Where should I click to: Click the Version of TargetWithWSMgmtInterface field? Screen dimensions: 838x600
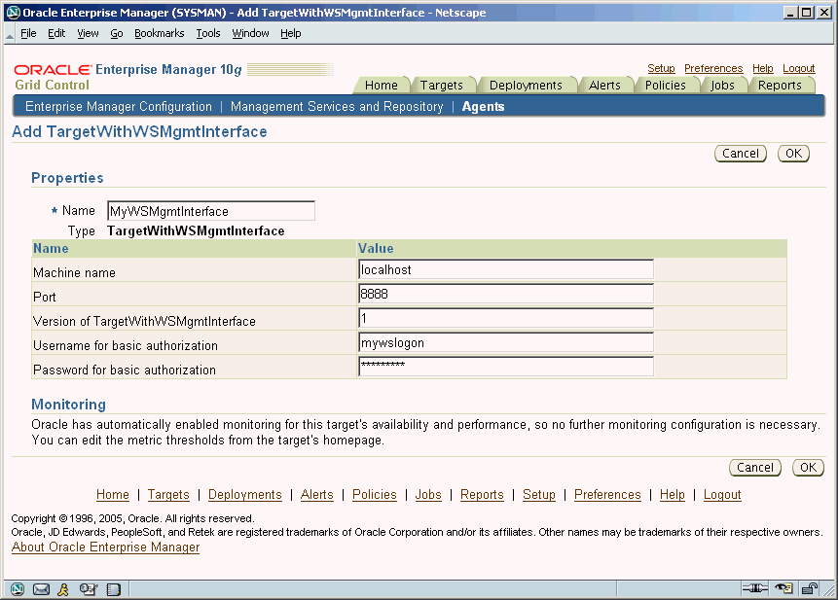(x=506, y=318)
